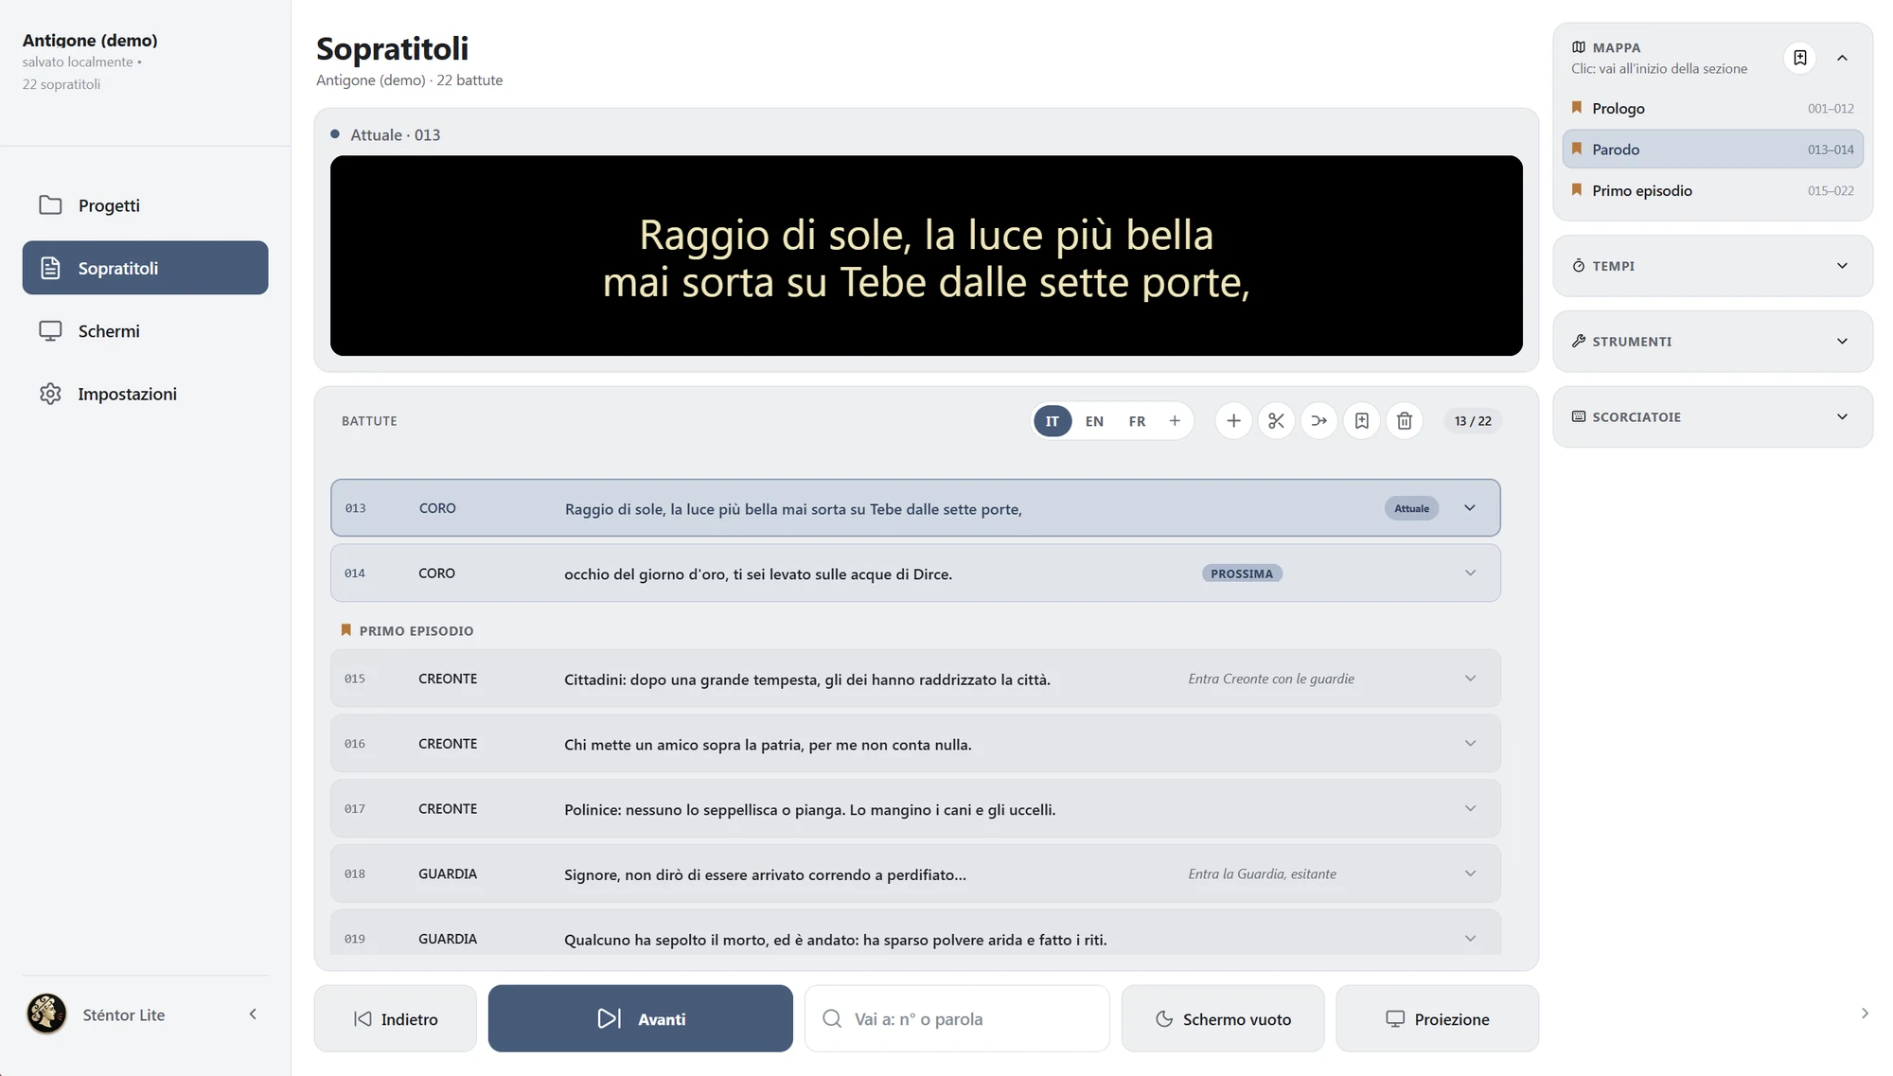Screen dimensions: 1893x1076
Task: Click the Avanti button
Action: tap(641, 1019)
